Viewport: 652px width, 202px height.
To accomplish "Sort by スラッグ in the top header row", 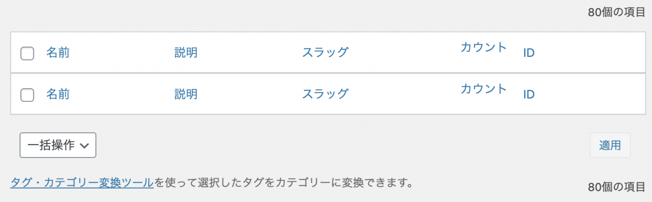I will coord(325,53).
